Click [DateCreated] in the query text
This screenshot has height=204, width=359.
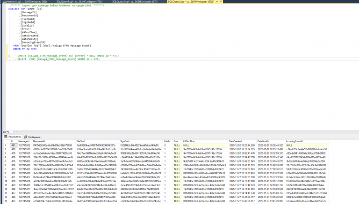pos(30,36)
